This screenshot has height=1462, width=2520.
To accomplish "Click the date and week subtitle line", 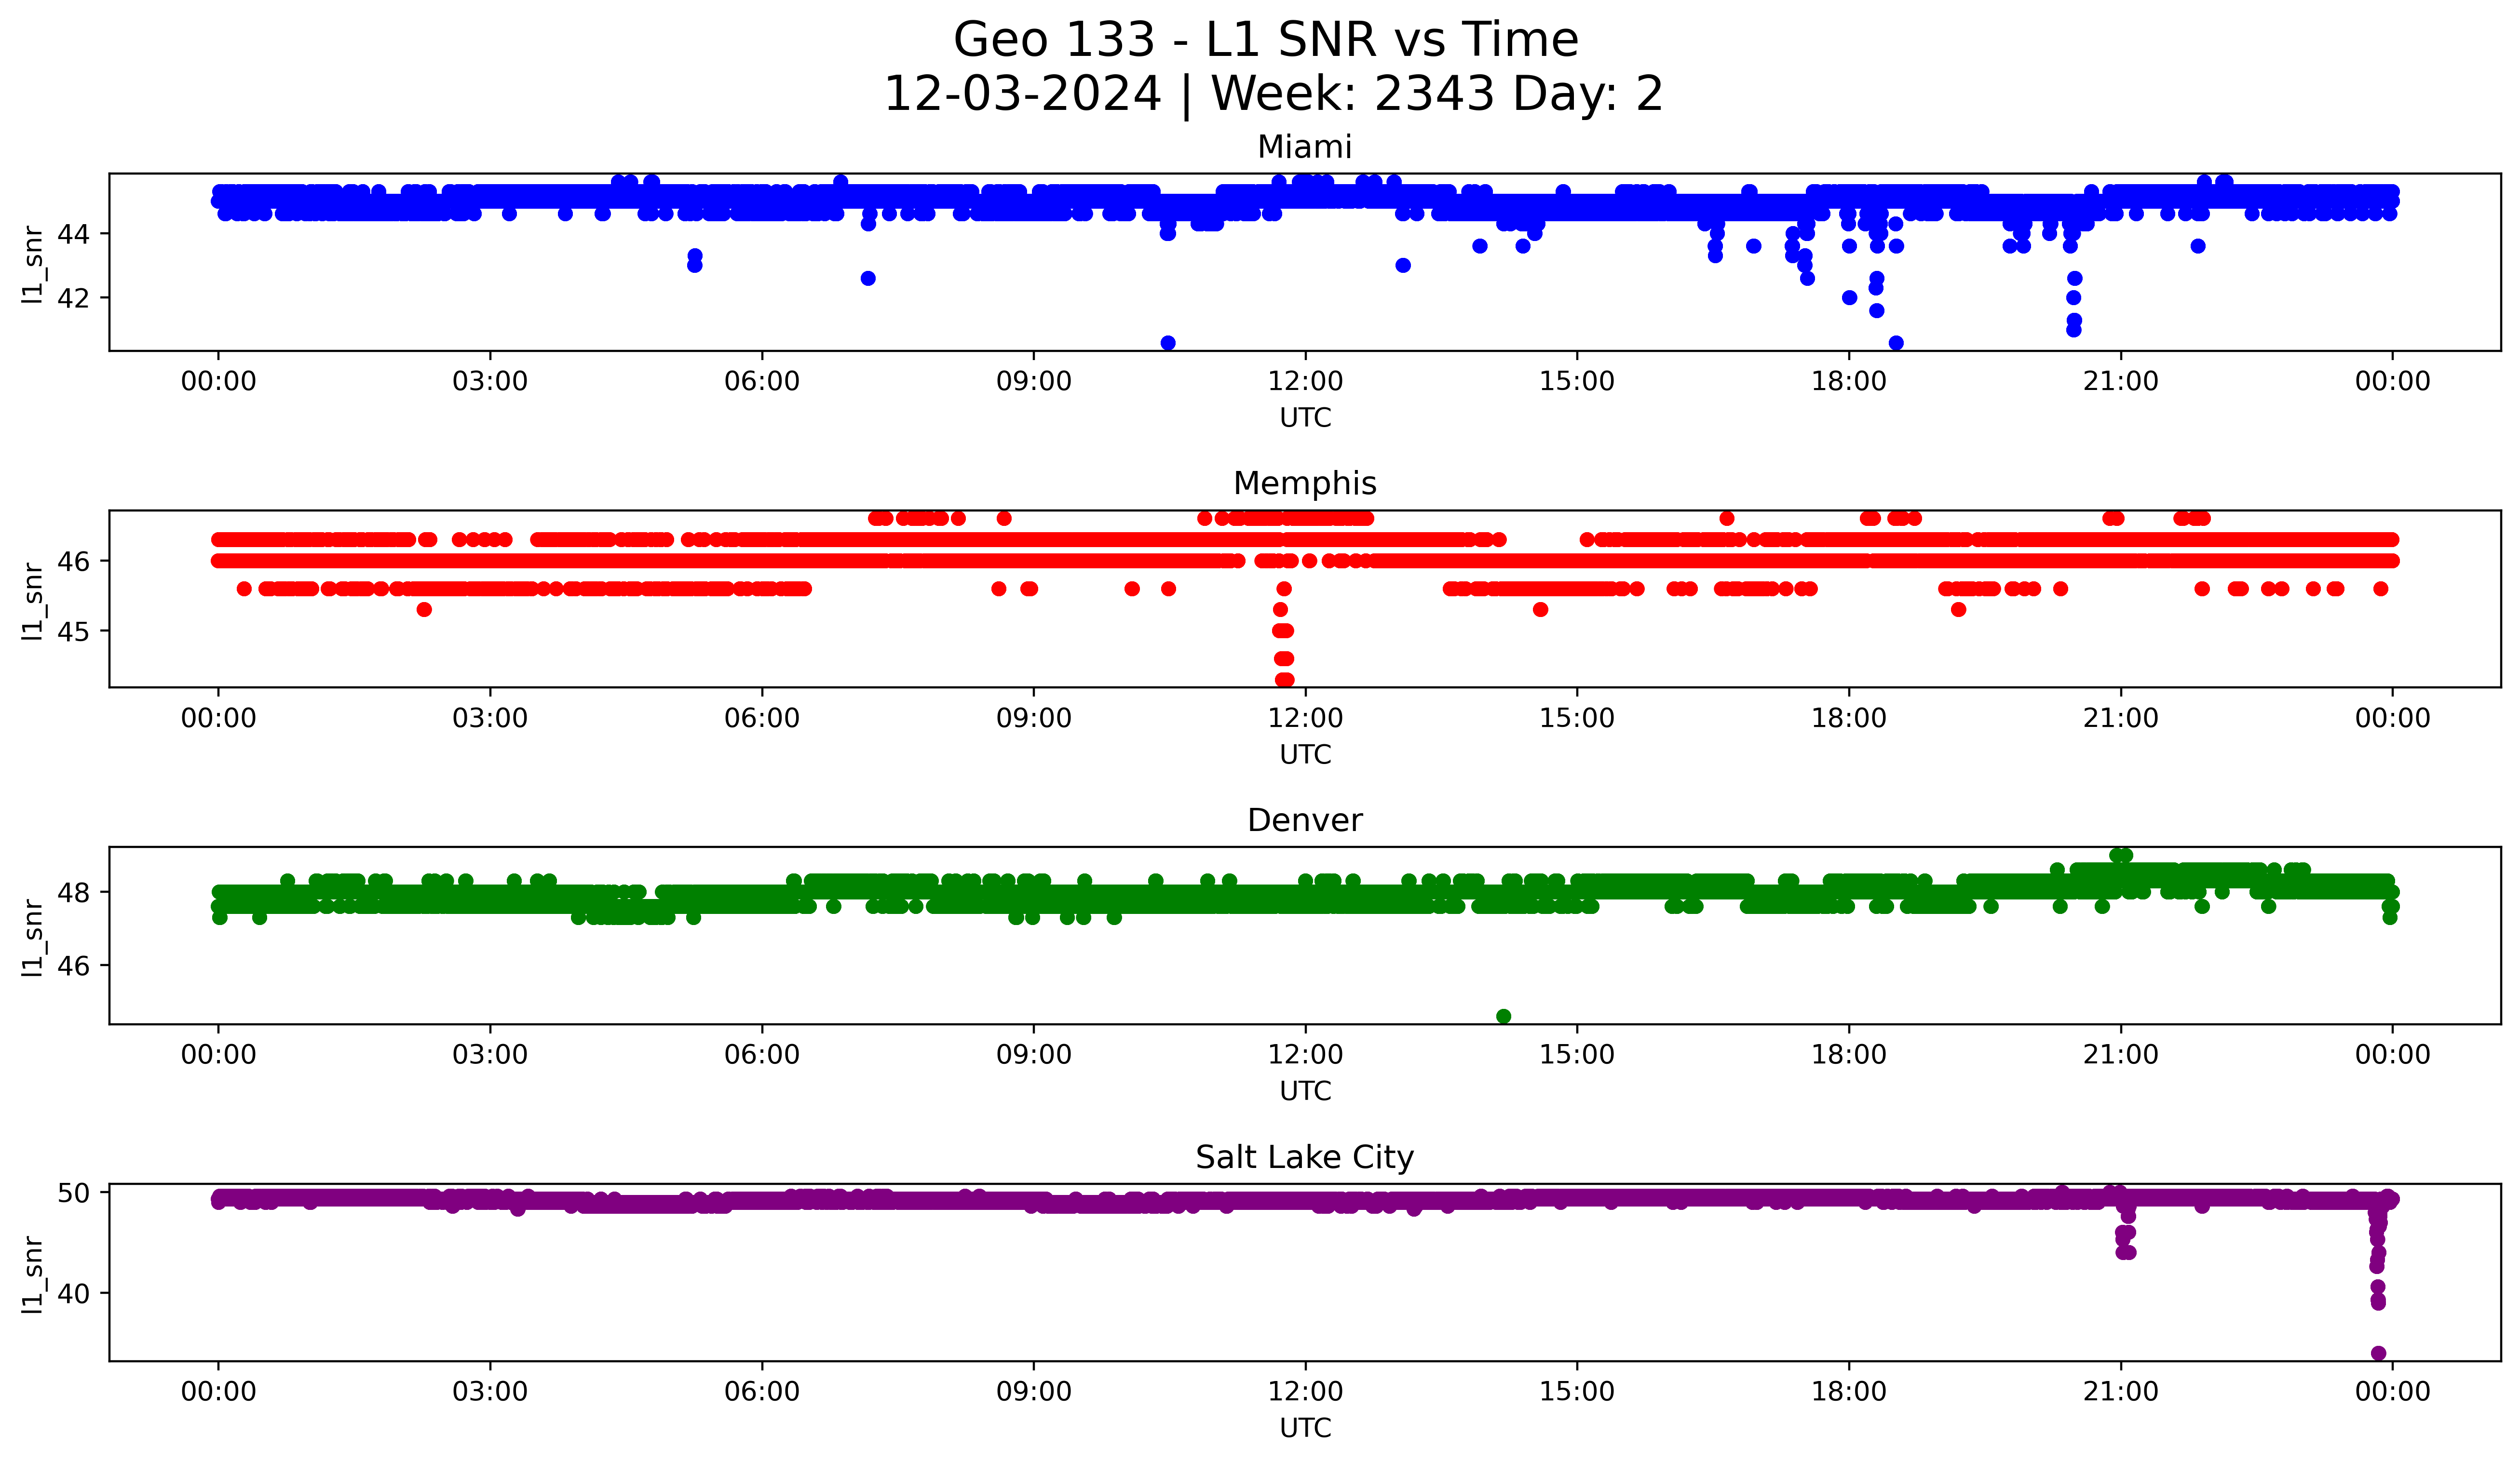I will [x=1272, y=94].
